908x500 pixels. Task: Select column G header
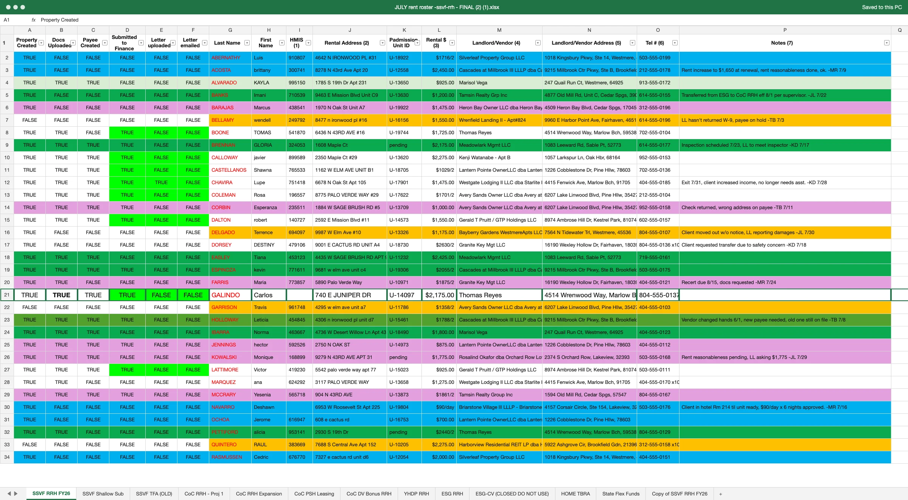coord(230,30)
